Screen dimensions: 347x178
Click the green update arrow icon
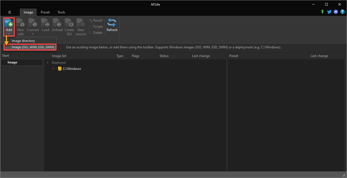322,12
